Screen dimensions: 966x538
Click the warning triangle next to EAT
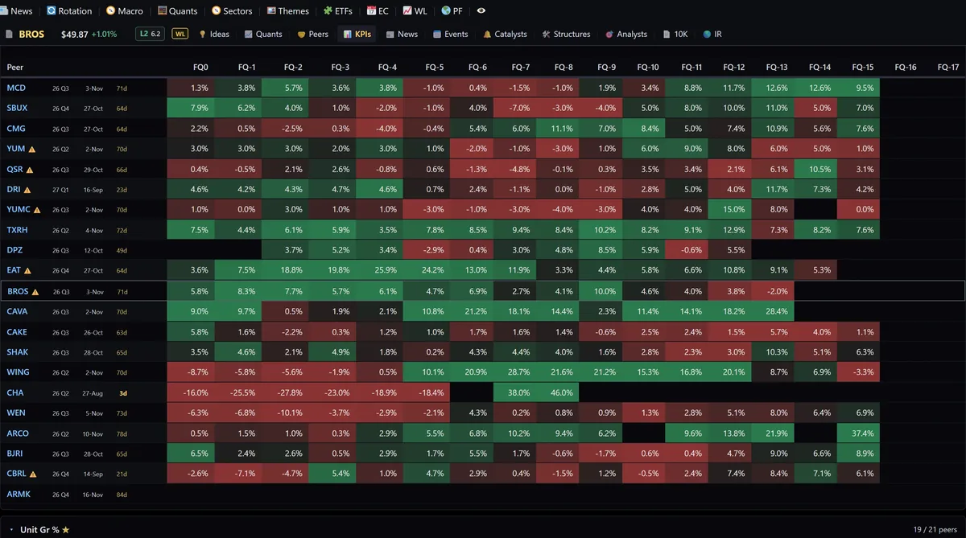[x=28, y=271]
